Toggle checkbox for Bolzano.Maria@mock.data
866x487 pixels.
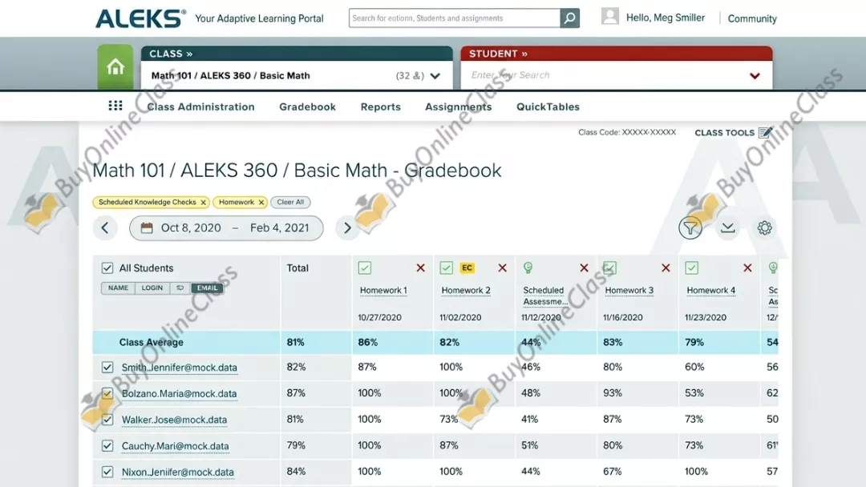pyautogui.click(x=107, y=393)
